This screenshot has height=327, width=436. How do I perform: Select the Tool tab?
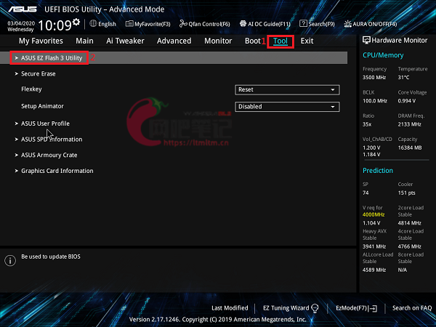(280, 41)
